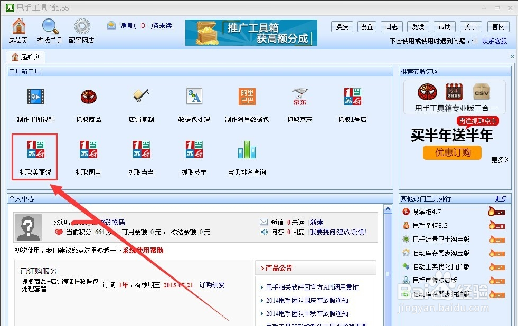The height and width of the screenshot is (326, 518).
Task: Open 自动上架优化拍拍版 entry
Action: tap(441, 266)
